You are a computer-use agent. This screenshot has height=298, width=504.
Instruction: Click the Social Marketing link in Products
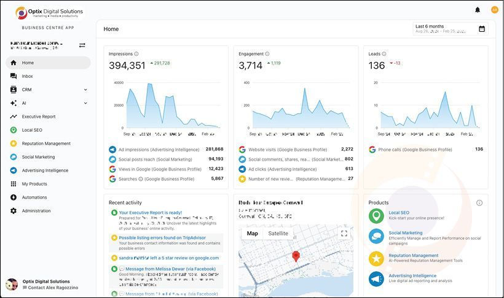(406, 233)
